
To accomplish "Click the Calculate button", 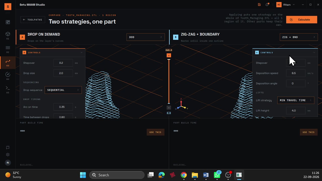I will pos(302,20).
